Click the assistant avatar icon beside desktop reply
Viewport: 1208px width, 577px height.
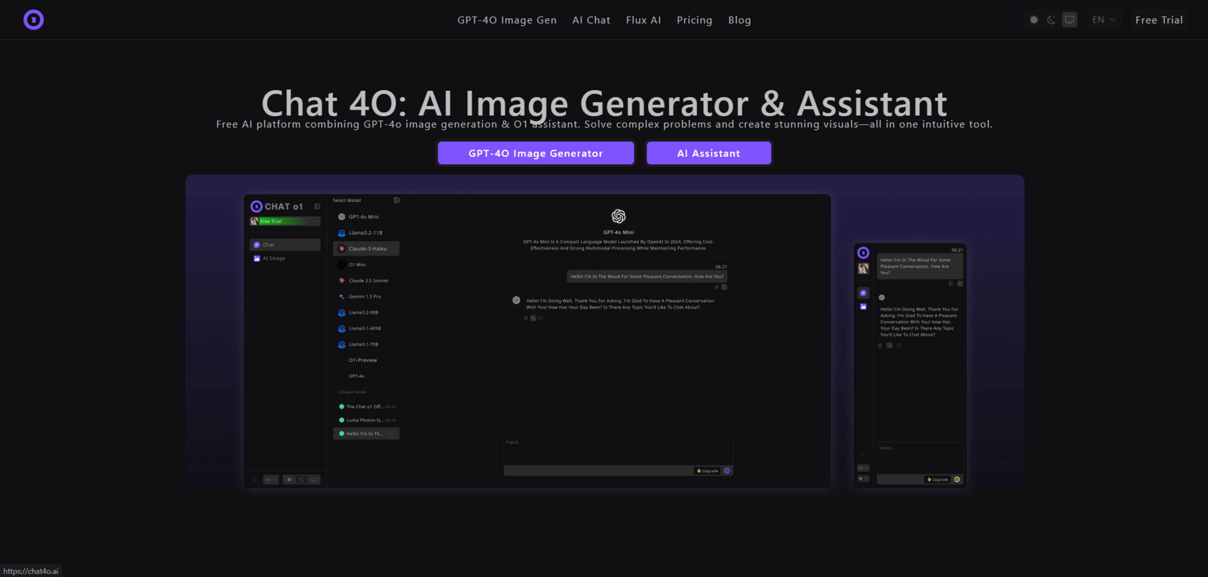pyautogui.click(x=516, y=300)
